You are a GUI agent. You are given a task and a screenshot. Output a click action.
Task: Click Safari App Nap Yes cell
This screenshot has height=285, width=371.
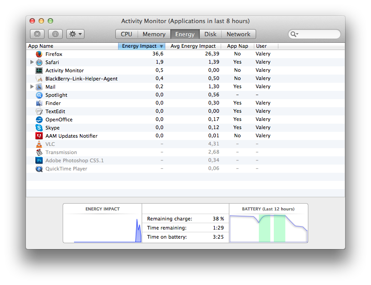[237, 62]
